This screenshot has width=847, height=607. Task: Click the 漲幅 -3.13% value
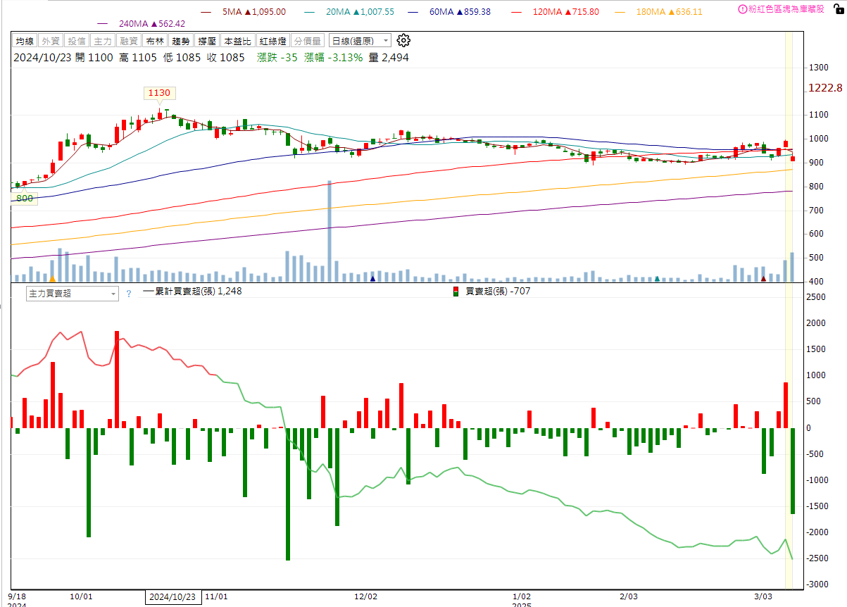pos(334,58)
